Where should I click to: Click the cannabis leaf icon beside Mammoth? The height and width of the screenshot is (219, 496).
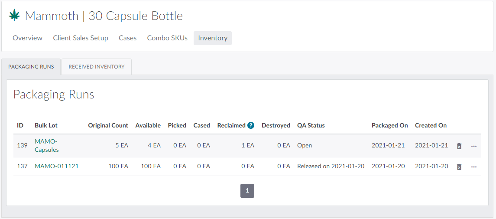[x=15, y=16]
